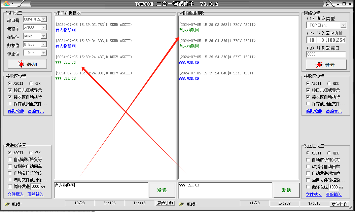The image size is (355, 212).
Task: Click serial RX:126 counter
Action: [x=110, y=203]
